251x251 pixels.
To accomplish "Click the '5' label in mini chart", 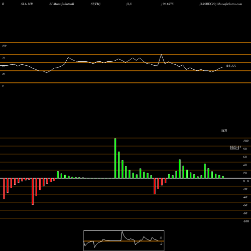I will (161, 238).
